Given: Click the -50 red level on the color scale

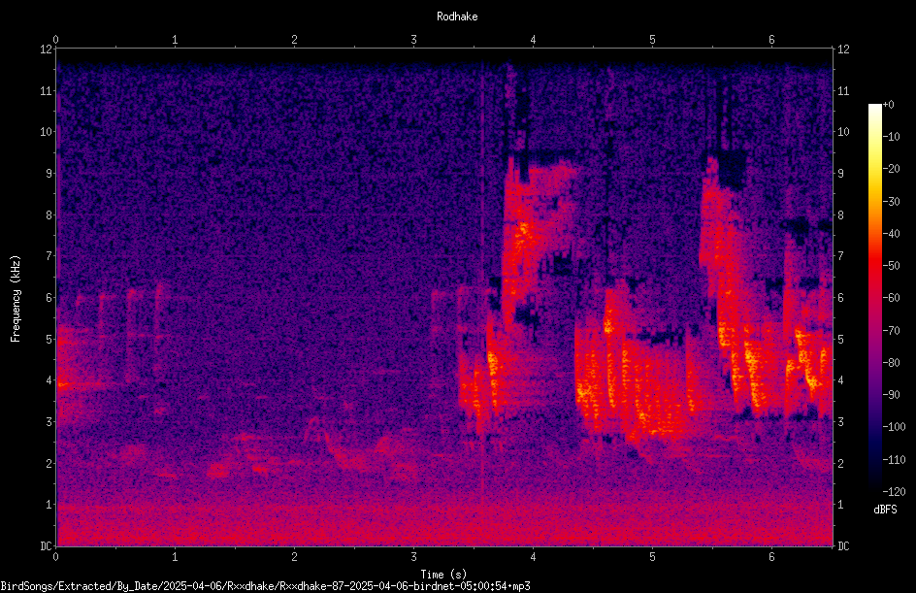Looking at the screenshot, I should click(874, 265).
